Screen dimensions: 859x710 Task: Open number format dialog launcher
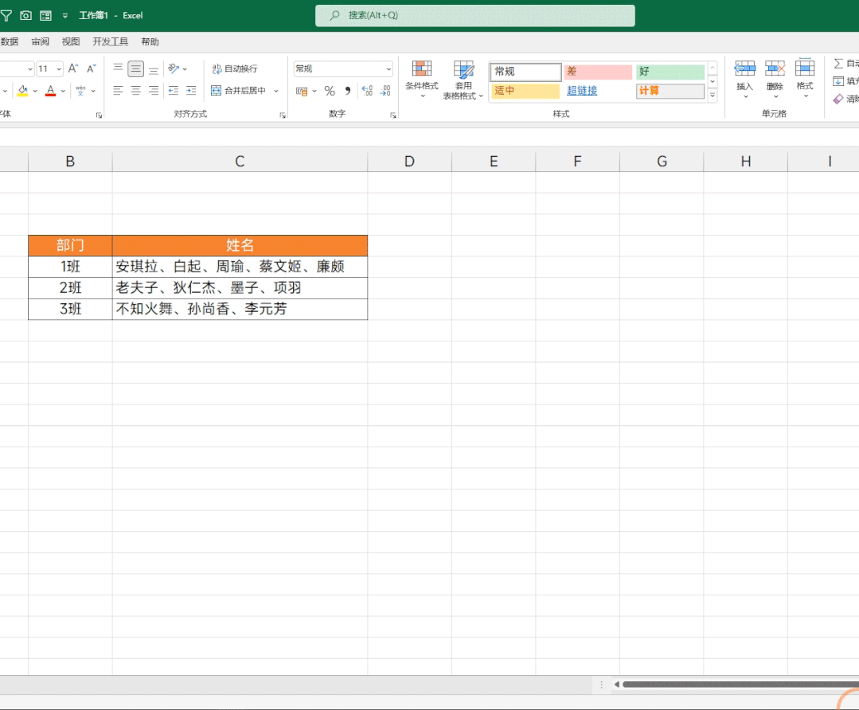[x=393, y=115]
